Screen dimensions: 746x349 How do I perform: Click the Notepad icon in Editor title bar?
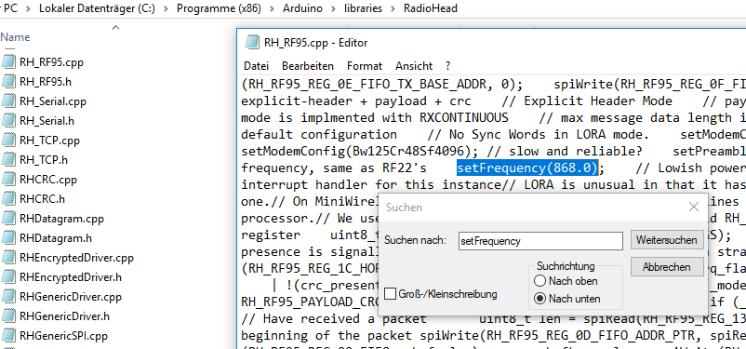pyautogui.click(x=252, y=43)
